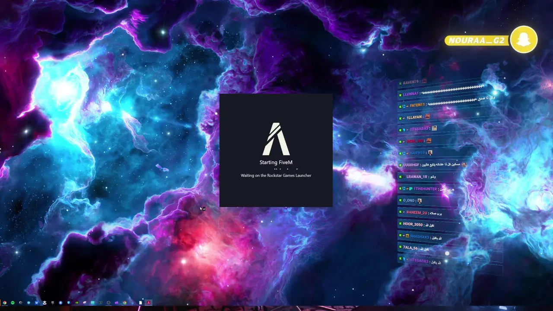Click chat username RANEEM_2U
The width and height of the screenshot is (553, 311).
416,213
